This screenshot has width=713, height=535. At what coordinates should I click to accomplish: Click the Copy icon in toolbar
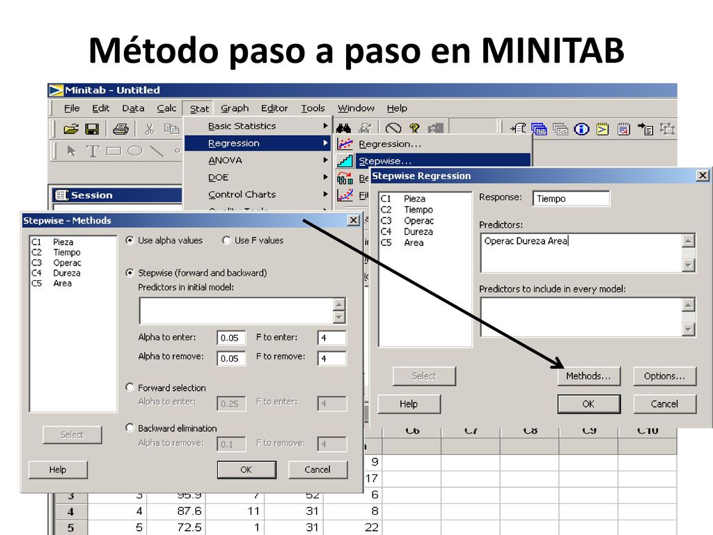coord(171,129)
